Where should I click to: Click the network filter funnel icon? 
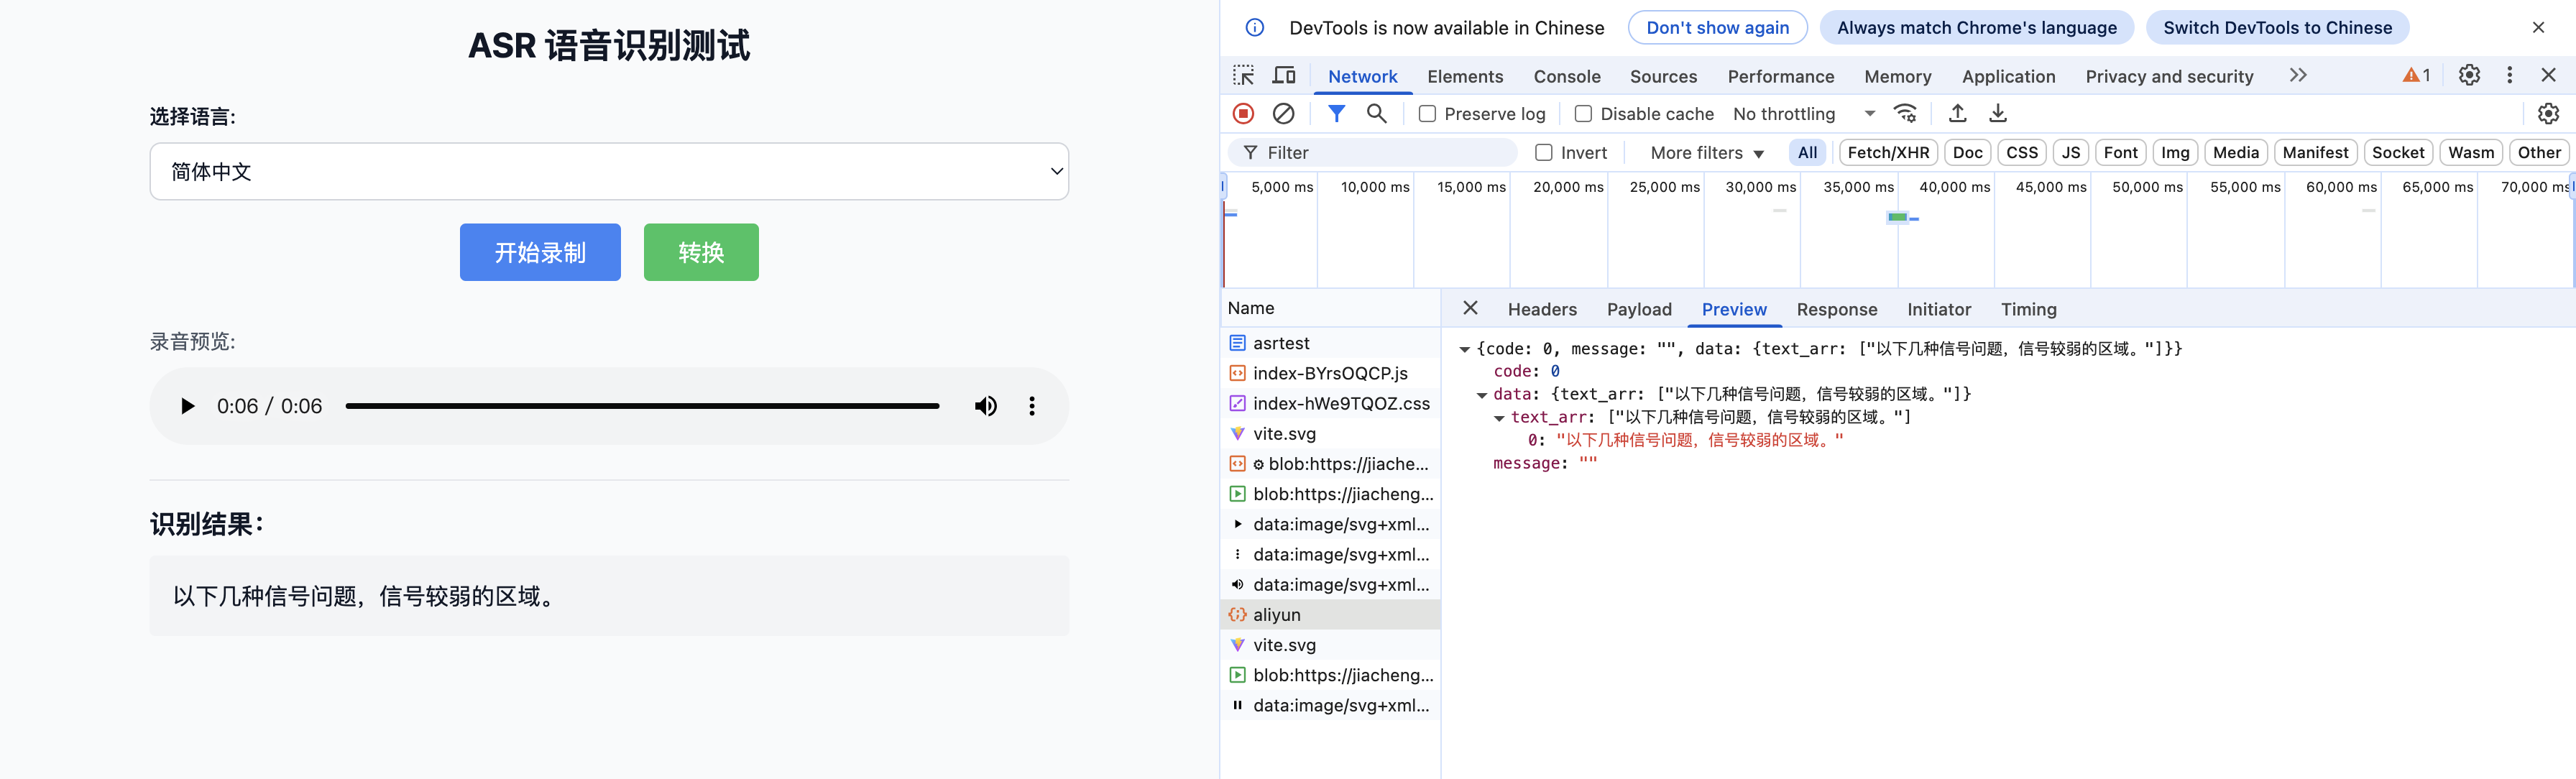pos(1336,114)
